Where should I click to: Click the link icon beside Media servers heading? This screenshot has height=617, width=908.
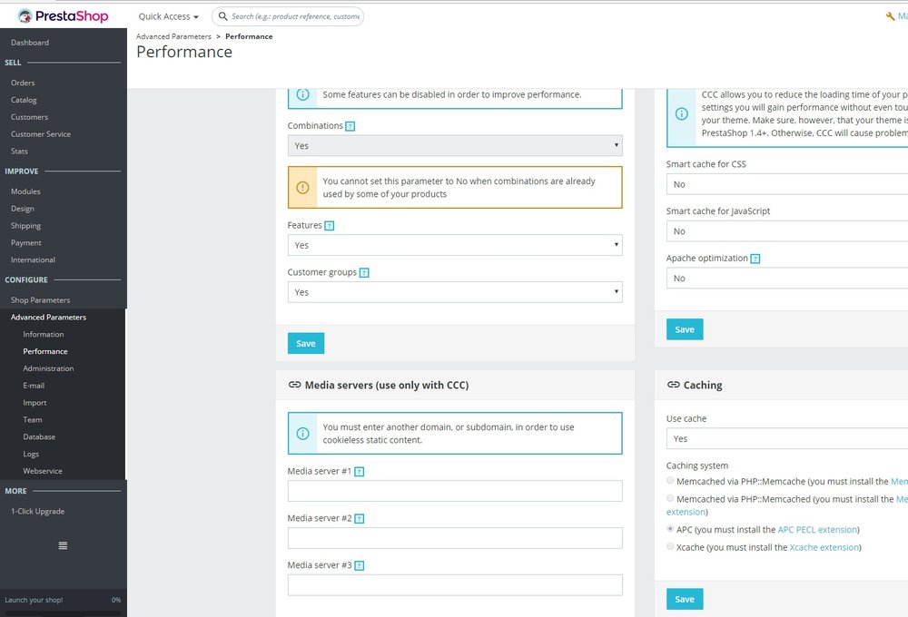(x=295, y=385)
